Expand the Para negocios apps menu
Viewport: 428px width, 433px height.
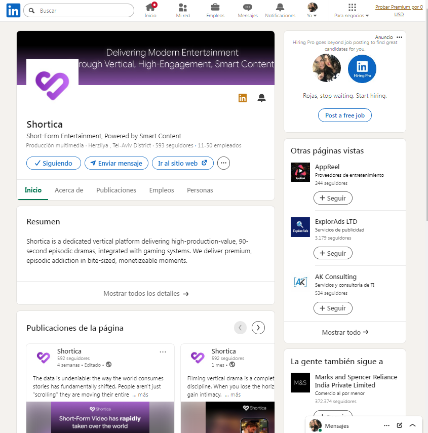[352, 11]
